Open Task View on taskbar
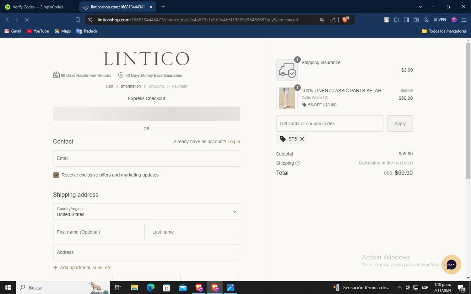The image size is (471, 294). 118,287
